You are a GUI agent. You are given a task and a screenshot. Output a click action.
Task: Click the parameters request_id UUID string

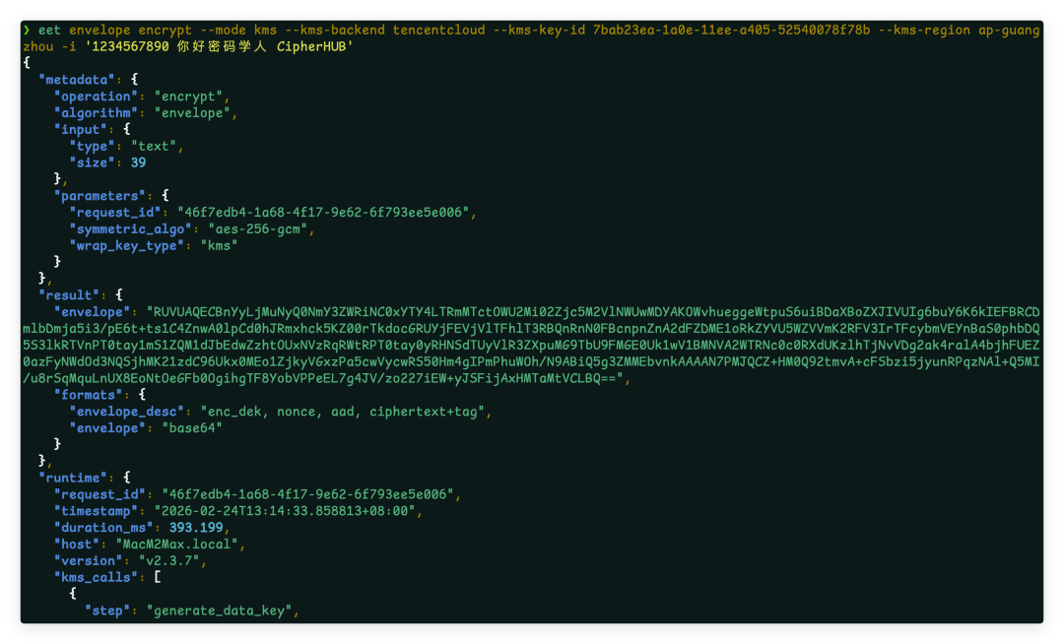(x=323, y=212)
